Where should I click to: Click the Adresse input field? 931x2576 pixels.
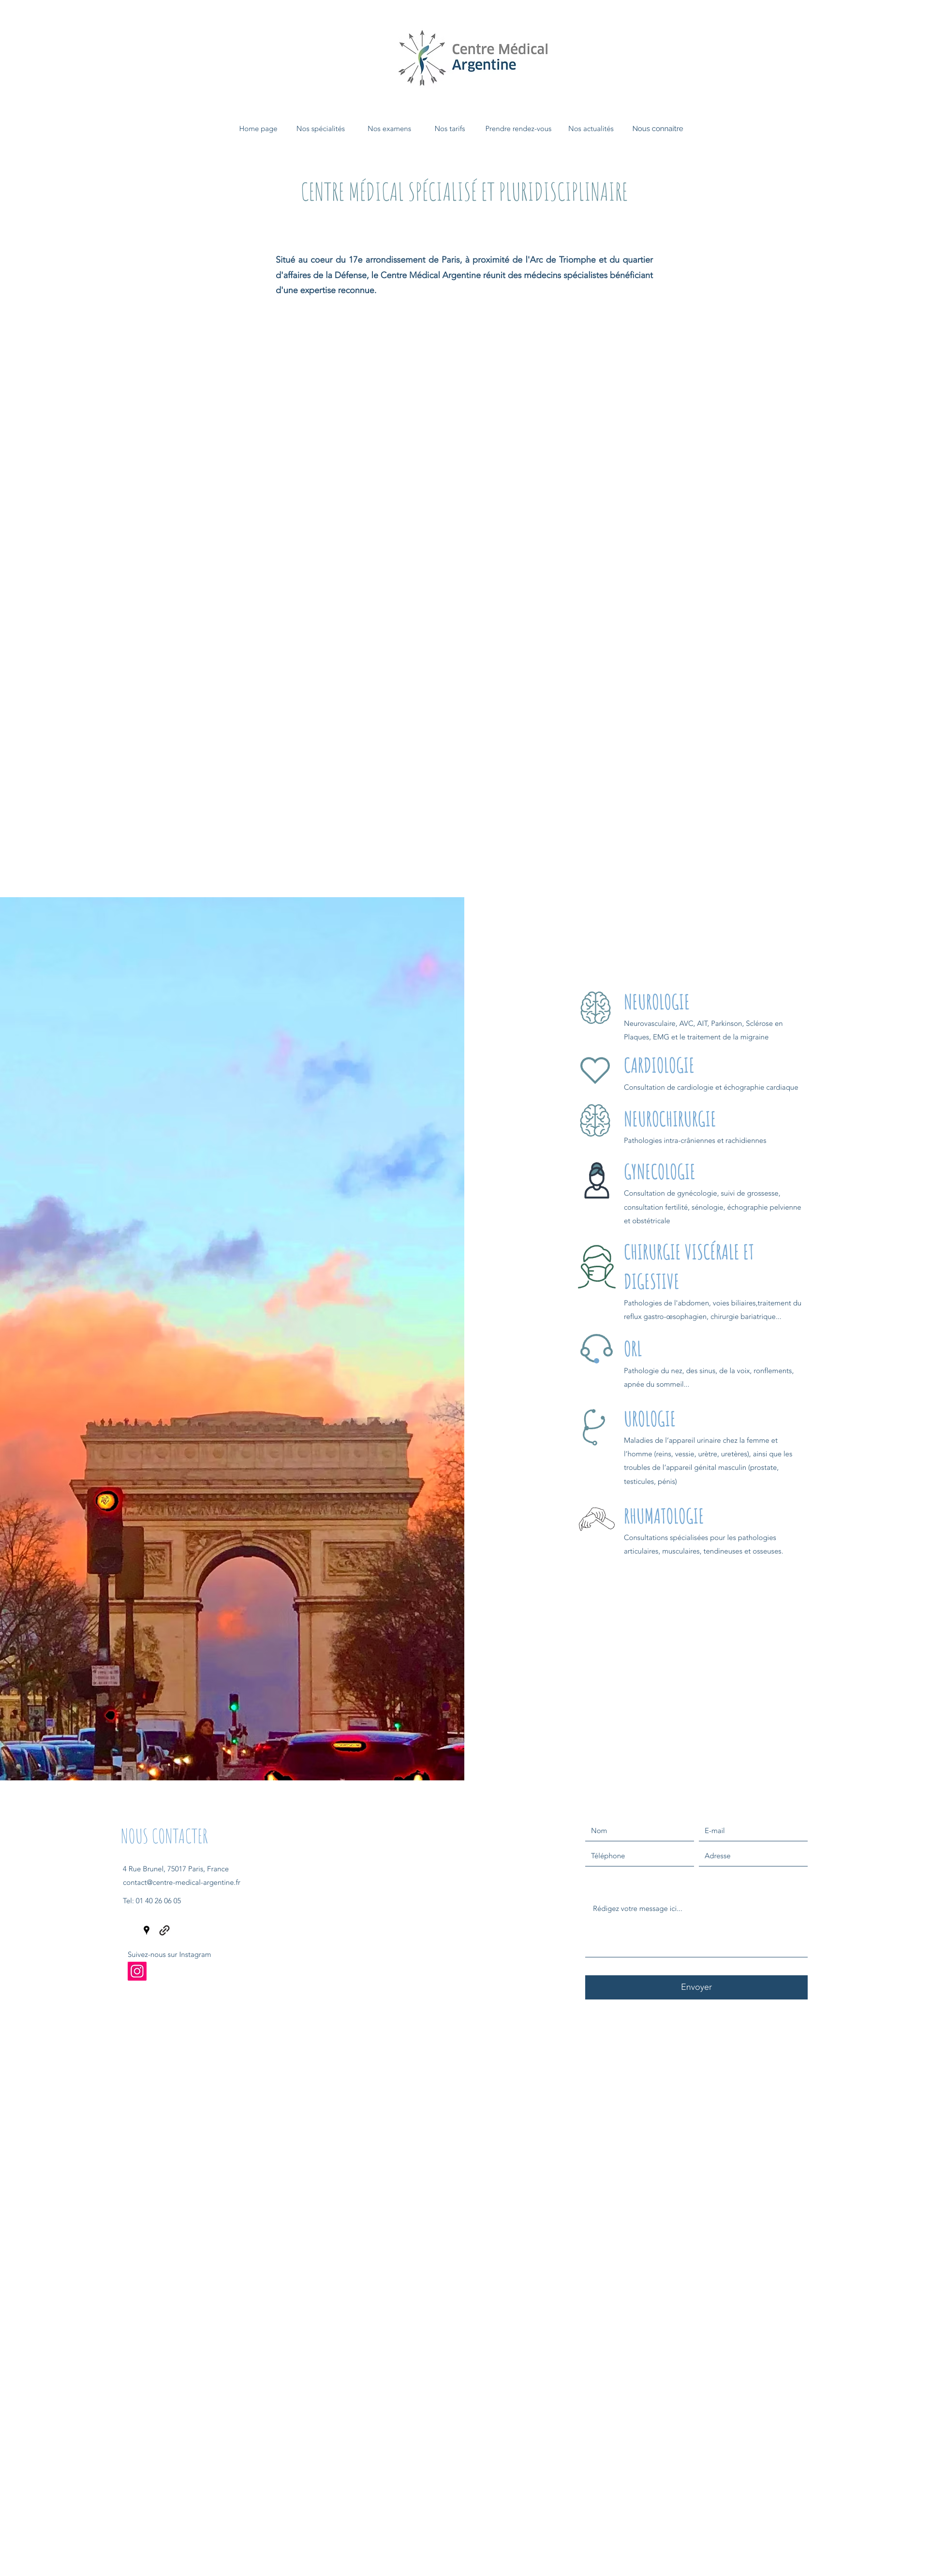pyautogui.click(x=753, y=1856)
